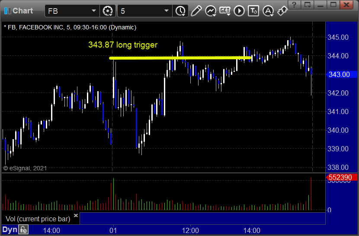
Task: Select the yellow trigger line
Action: click(180, 58)
